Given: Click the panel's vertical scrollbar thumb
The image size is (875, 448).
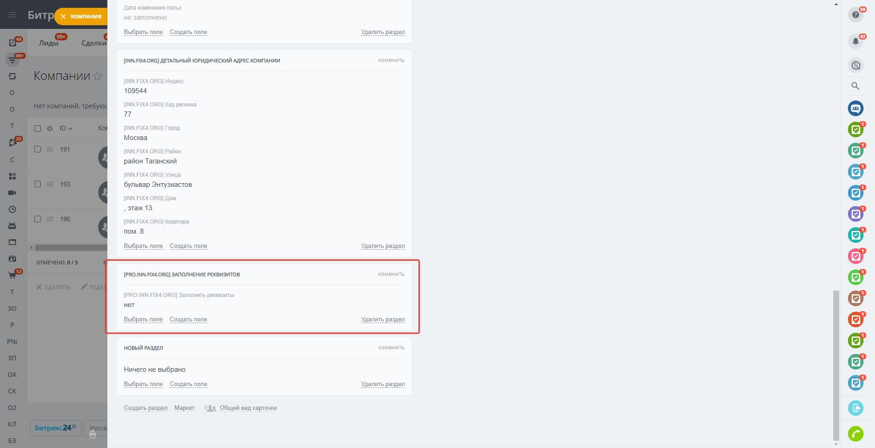Looking at the screenshot, I should point(836,364).
